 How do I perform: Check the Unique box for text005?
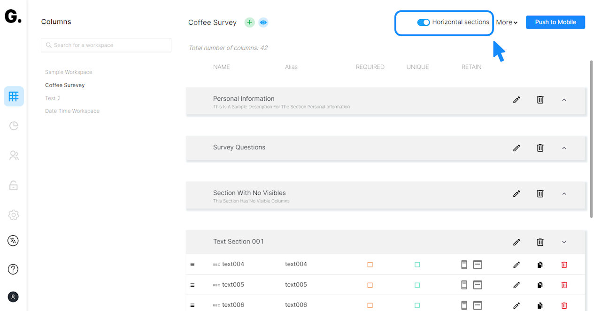pos(417,285)
